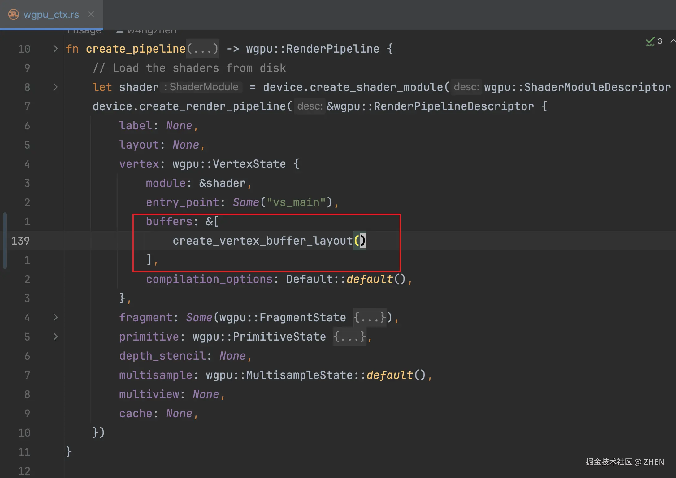Click the ShaderModule type inlay hint

click(201, 87)
